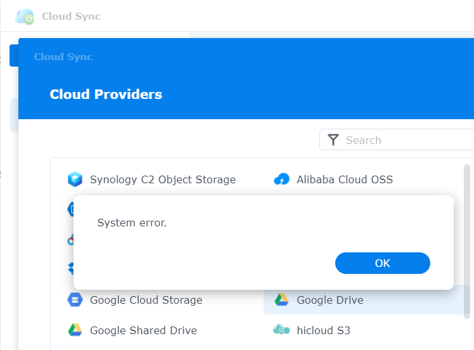Pick the Google Shared Drive label

[x=143, y=330]
